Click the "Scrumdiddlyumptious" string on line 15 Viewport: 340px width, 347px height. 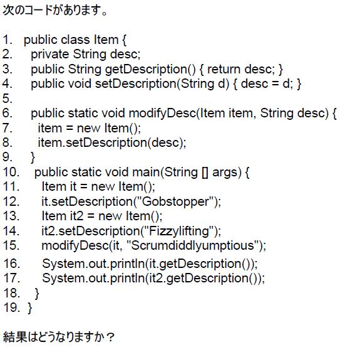pos(193,245)
